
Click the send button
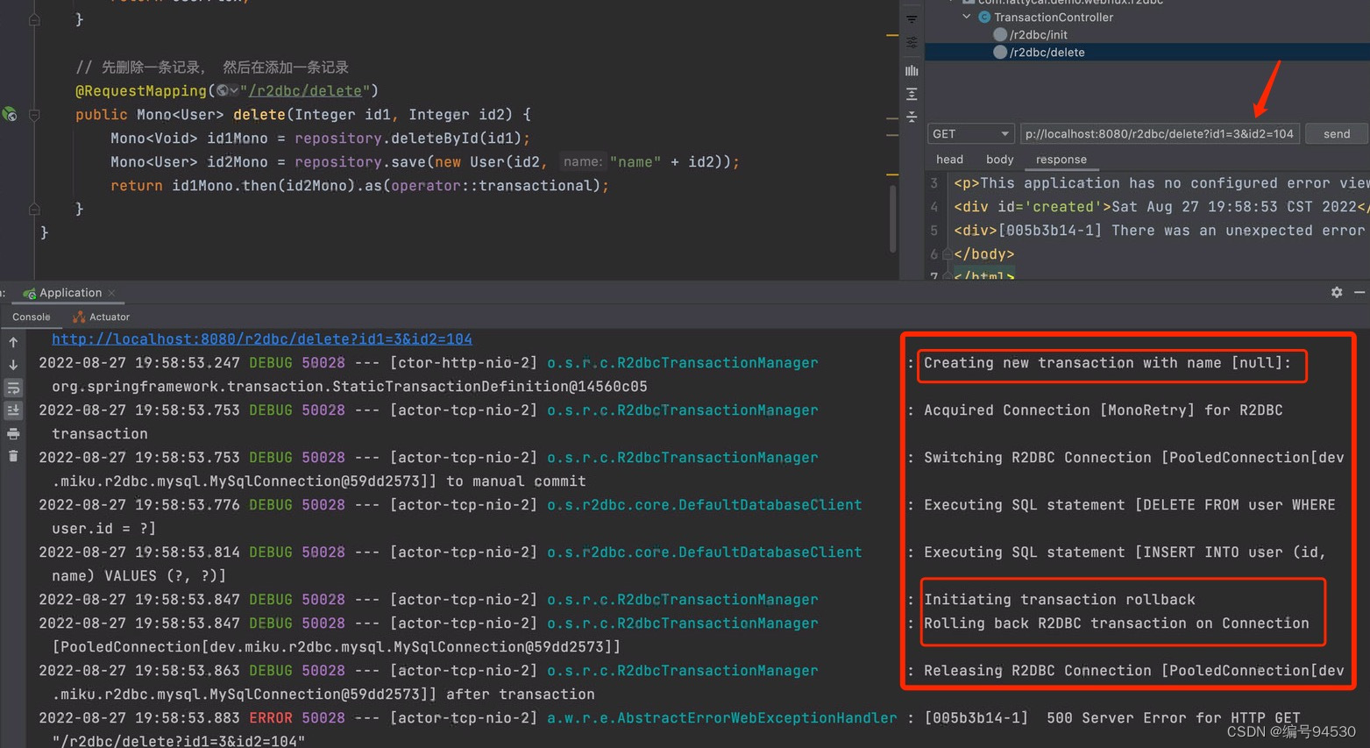coord(1337,133)
